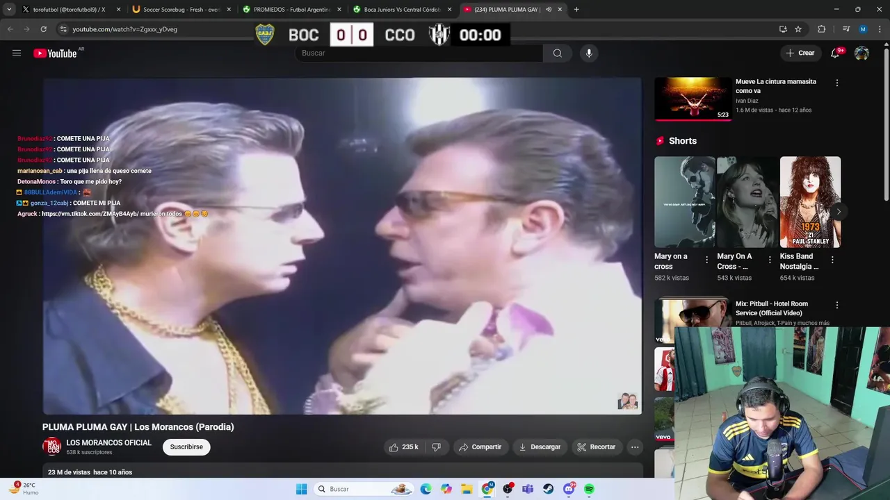This screenshot has width=890, height=500.
Task: Open Copilot from the taskbar
Action: click(446, 489)
